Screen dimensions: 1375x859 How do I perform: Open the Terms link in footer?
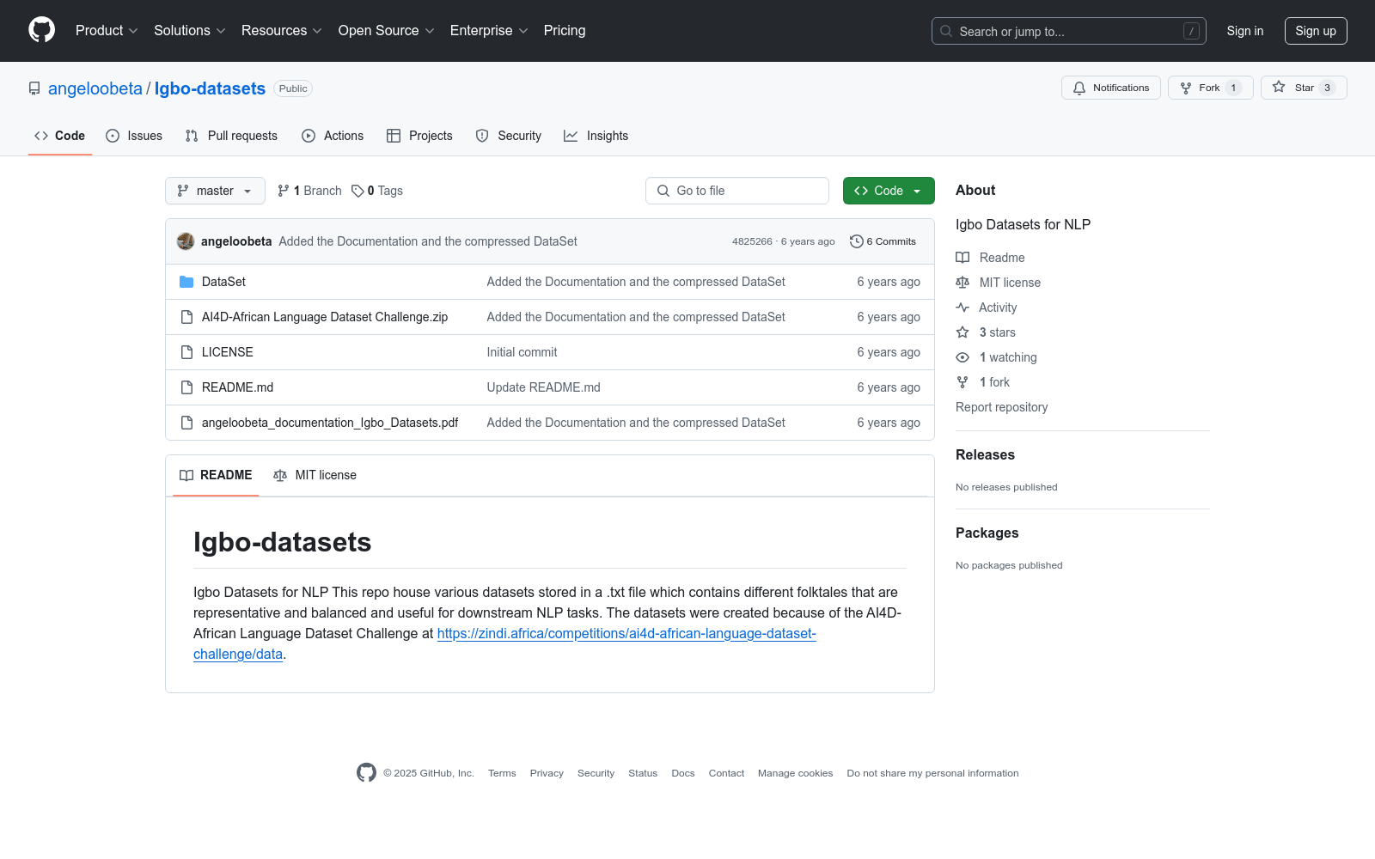[x=502, y=773]
